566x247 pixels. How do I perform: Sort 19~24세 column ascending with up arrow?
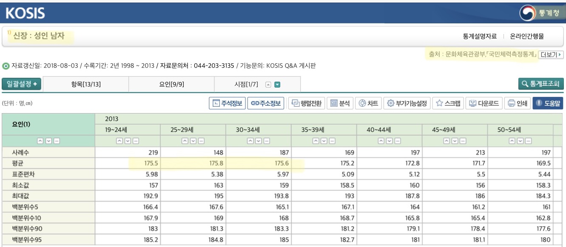click(120, 141)
